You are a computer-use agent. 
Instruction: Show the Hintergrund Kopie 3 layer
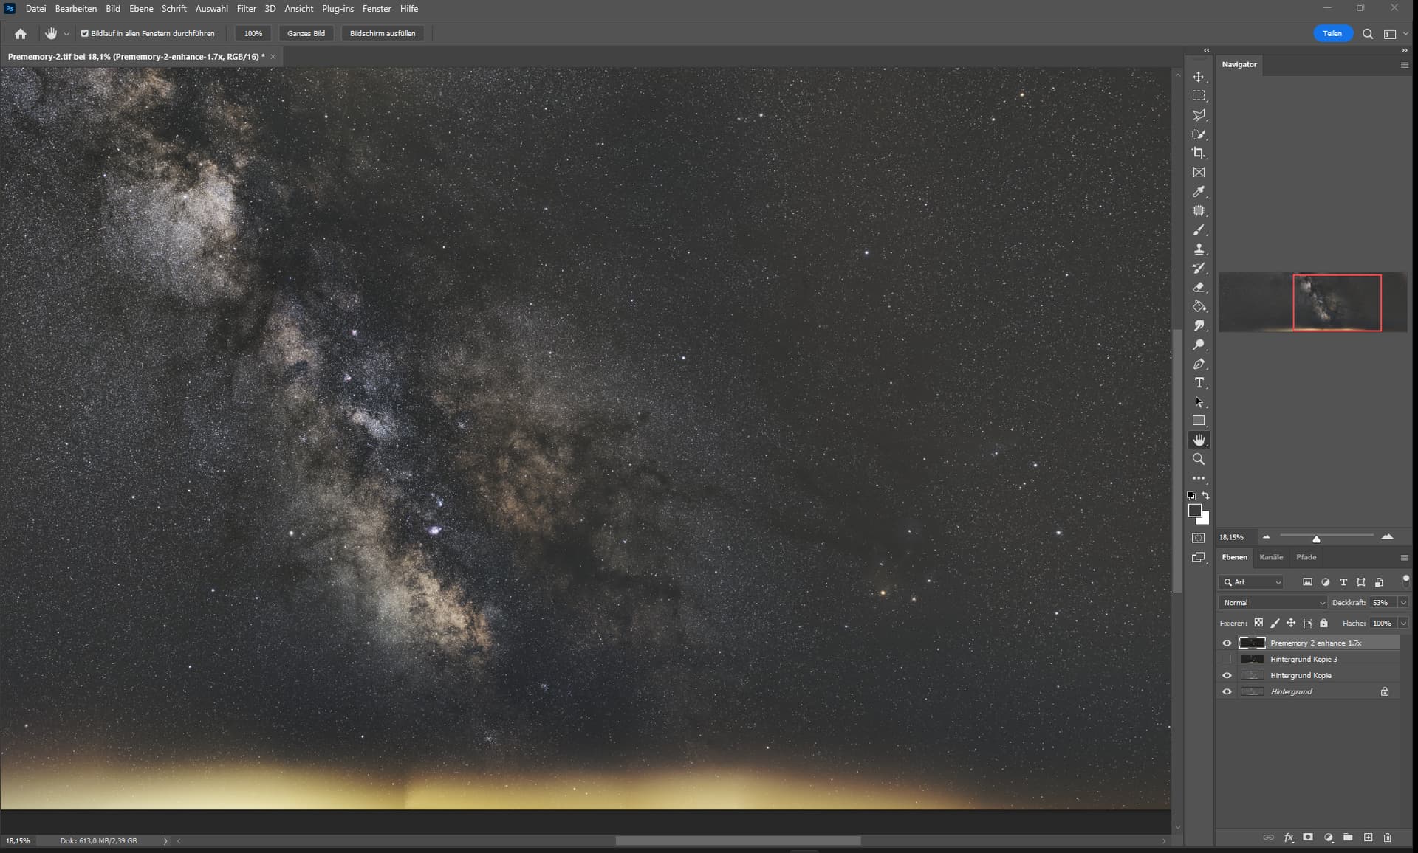point(1227,659)
